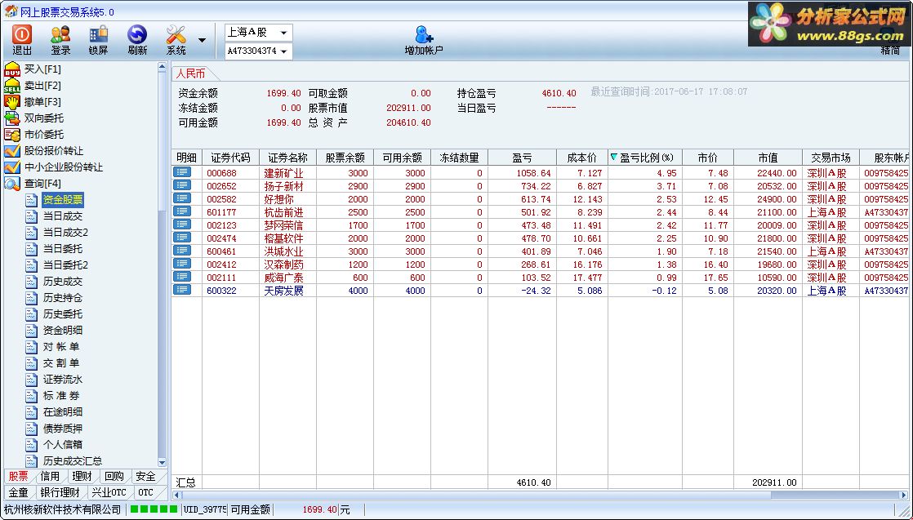Viewport: 913px width, 520px height.
Task: Sort by 证券代码 column header
Action: tap(230, 158)
